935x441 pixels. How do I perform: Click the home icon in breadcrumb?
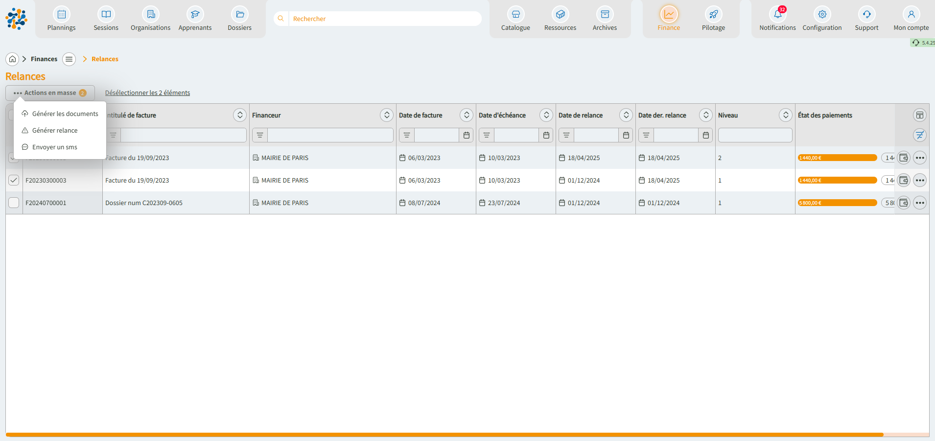13,59
